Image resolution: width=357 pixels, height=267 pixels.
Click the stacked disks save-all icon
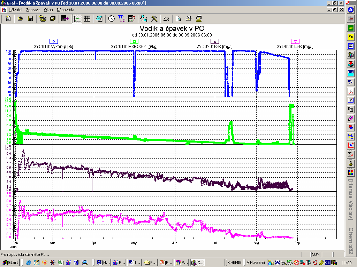tap(53, 18)
